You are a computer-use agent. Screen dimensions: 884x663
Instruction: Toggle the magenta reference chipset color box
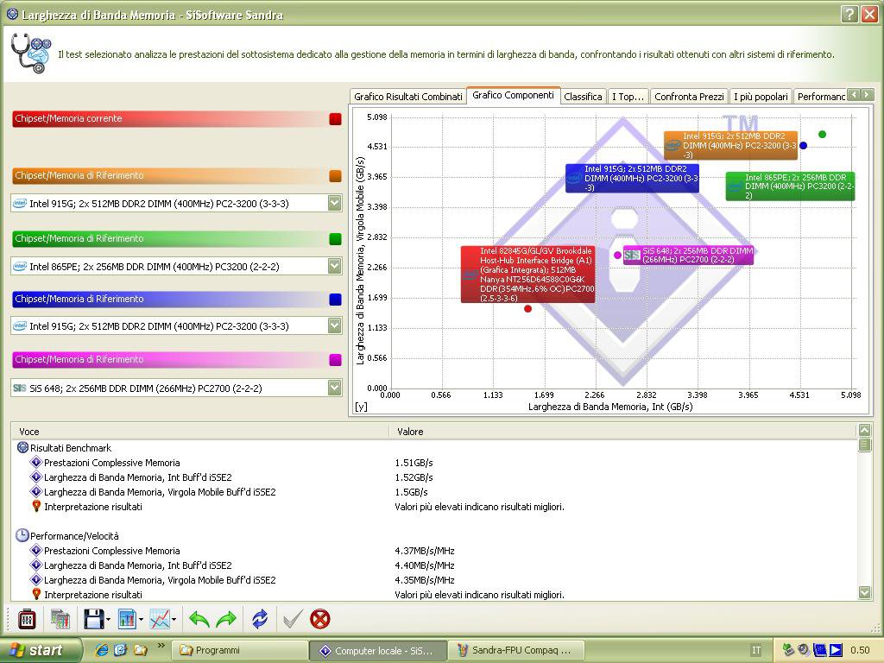pyautogui.click(x=335, y=360)
